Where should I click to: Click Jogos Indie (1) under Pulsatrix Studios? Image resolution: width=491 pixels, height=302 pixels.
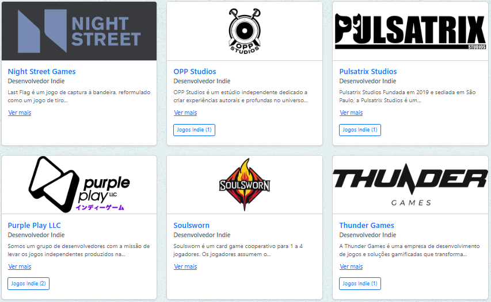360,130
